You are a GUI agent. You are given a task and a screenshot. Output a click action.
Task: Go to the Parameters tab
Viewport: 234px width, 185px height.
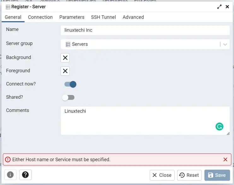[x=72, y=17]
